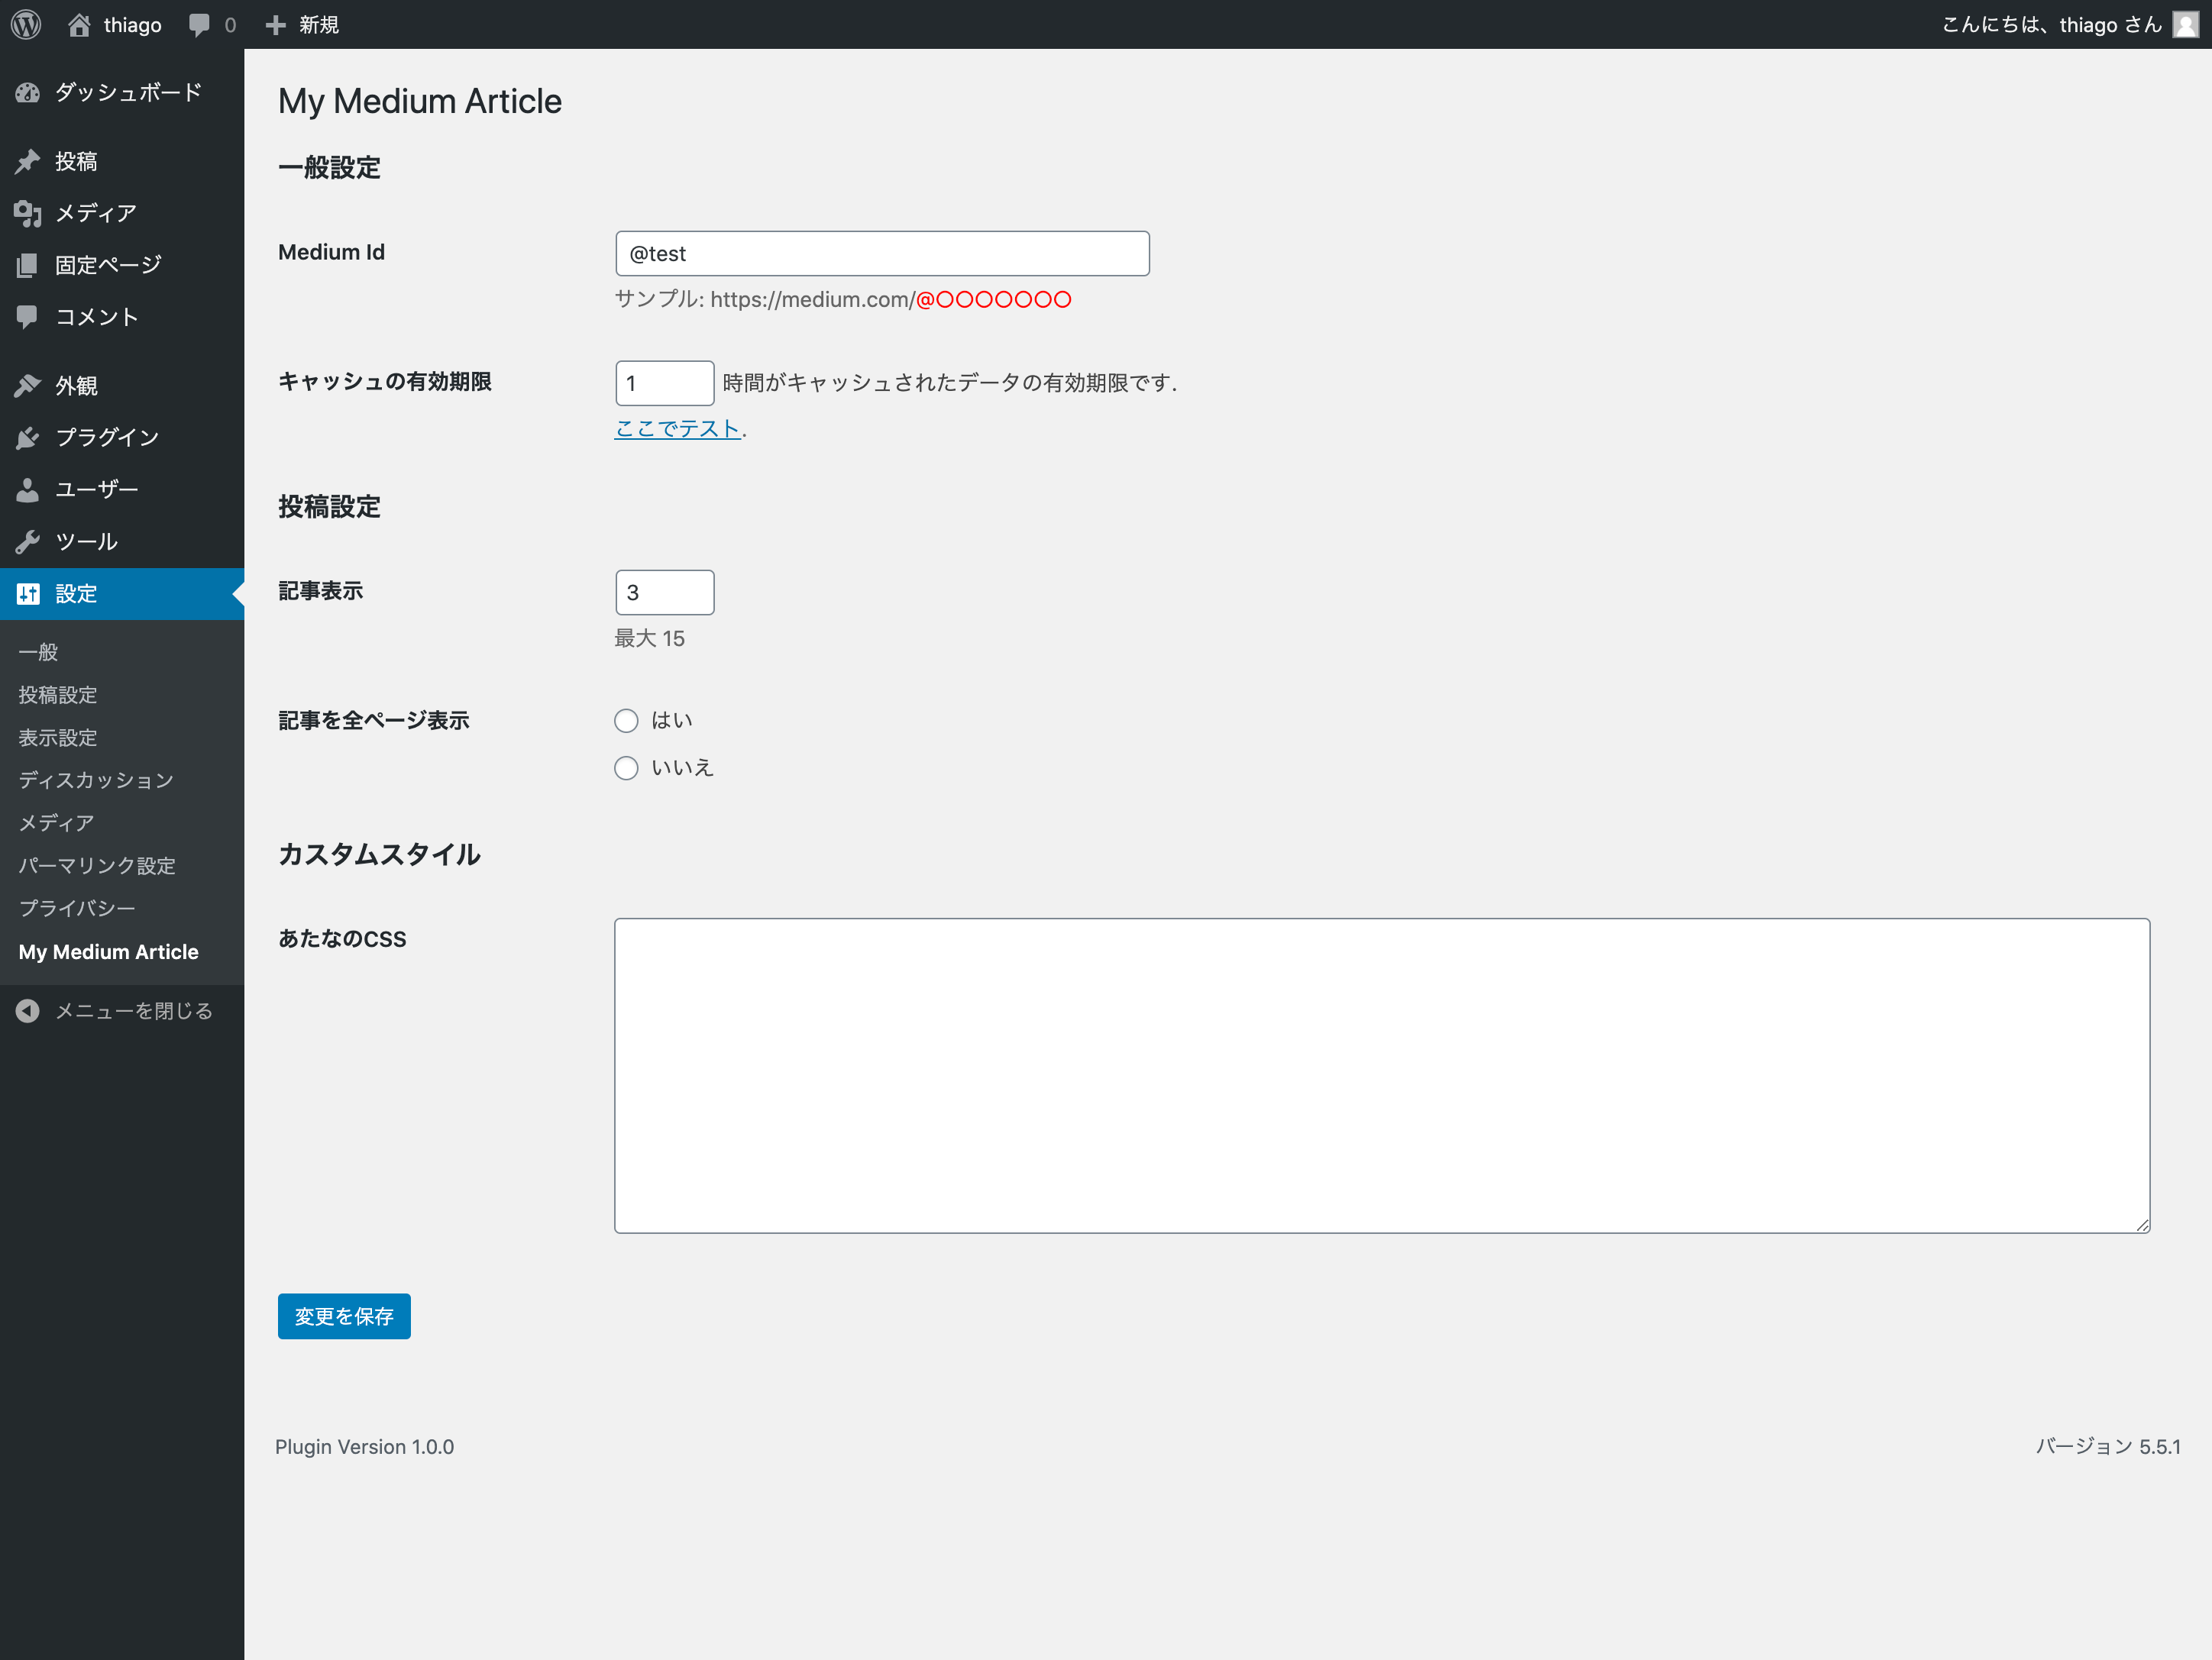The width and height of the screenshot is (2212, 1660).
Task: Click the 設定 settings icon
Action: [30, 593]
